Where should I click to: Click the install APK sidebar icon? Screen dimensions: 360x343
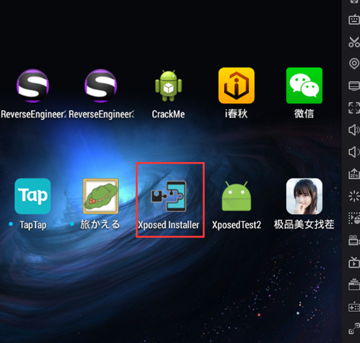(354, 173)
